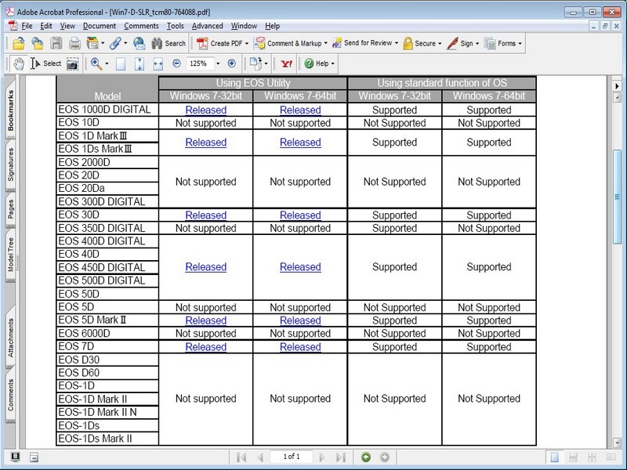Click Released 32bit link for EOS 1000D DIGITAL
Image resolution: width=627 pixels, height=470 pixels.
206,110
